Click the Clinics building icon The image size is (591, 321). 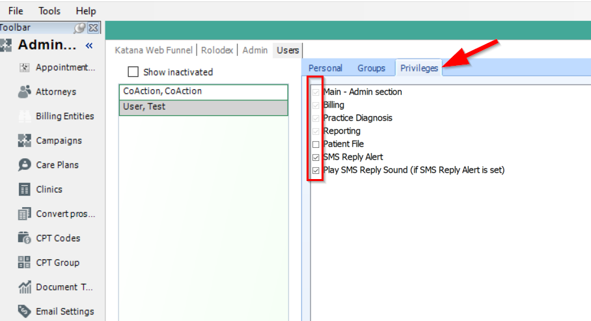pyautogui.click(x=25, y=189)
